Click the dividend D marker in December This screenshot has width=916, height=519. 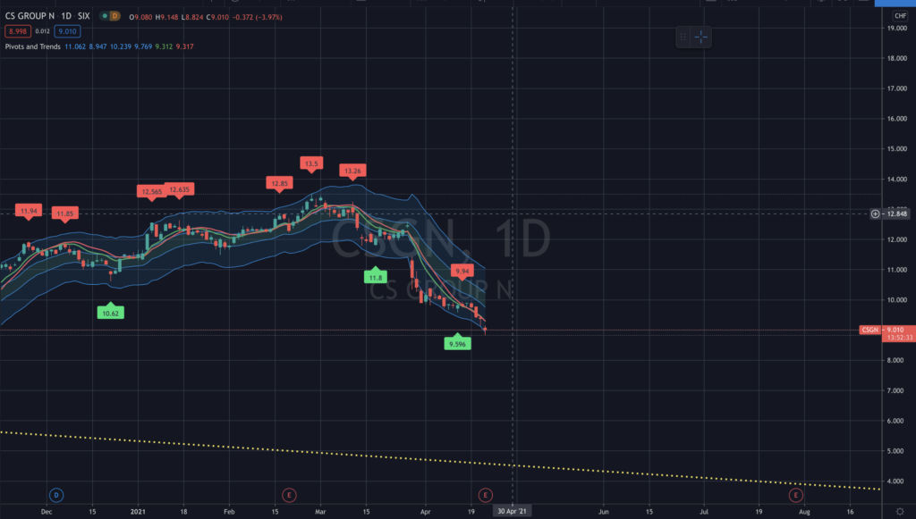point(56,495)
